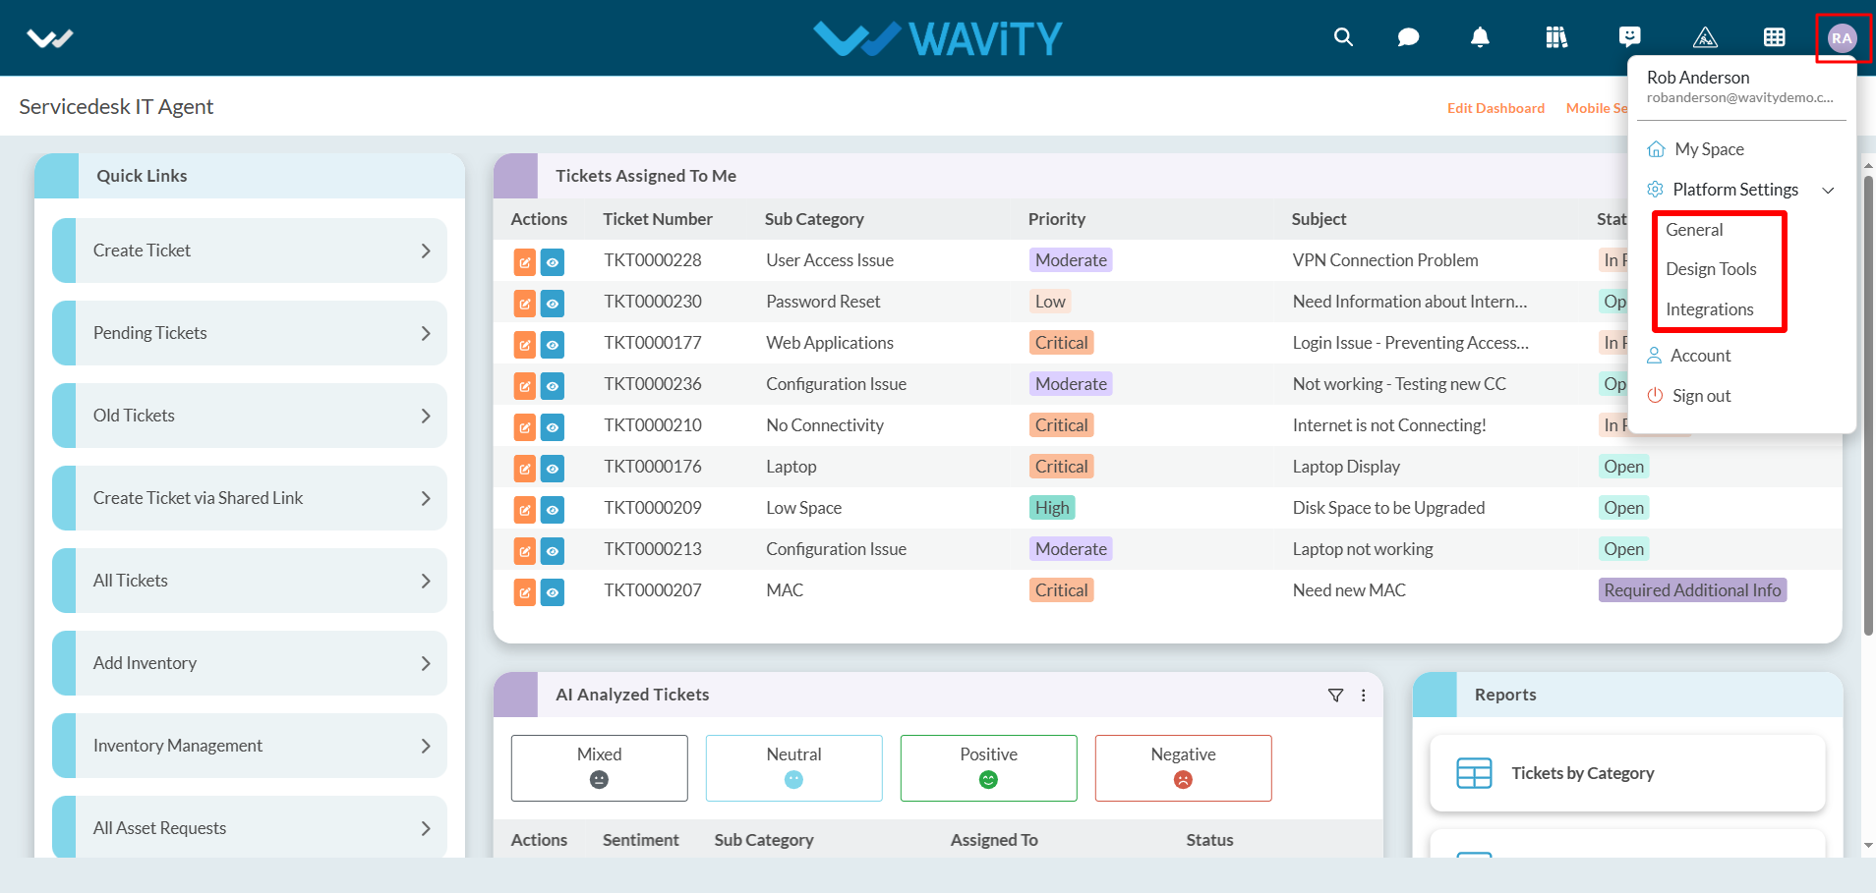Open the chat bubble icon in header
This screenshot has width=1876, height=893.
[1408, 37]
